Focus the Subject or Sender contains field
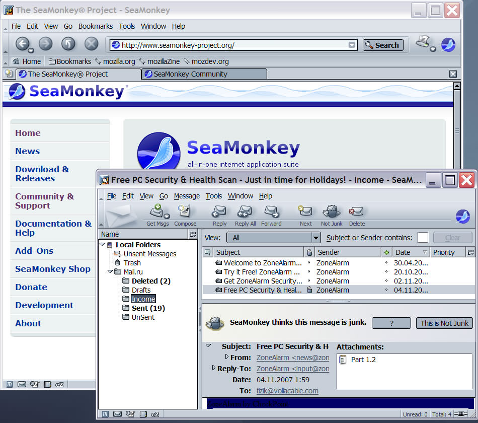 coord(423,238)
